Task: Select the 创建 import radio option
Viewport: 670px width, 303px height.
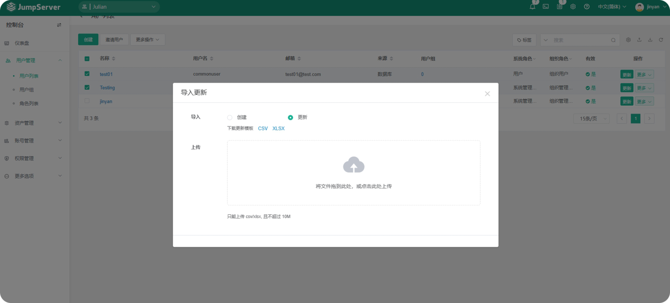Action: pyautogui.click(x=230, y=117)
